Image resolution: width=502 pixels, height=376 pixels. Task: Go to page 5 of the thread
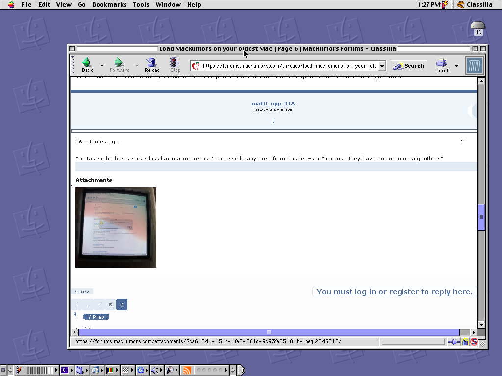click(110, 305)
